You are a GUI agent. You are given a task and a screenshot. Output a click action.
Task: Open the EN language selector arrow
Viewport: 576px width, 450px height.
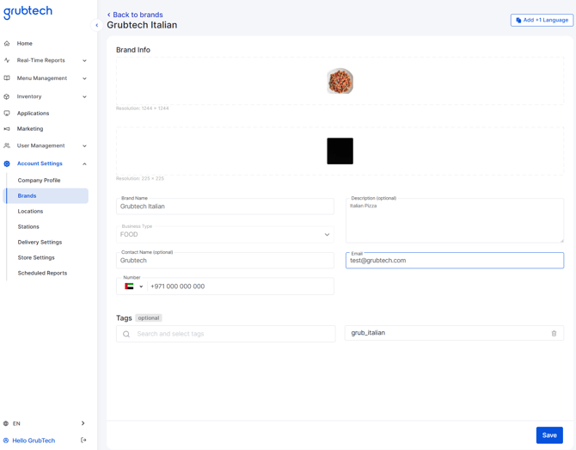83,423
